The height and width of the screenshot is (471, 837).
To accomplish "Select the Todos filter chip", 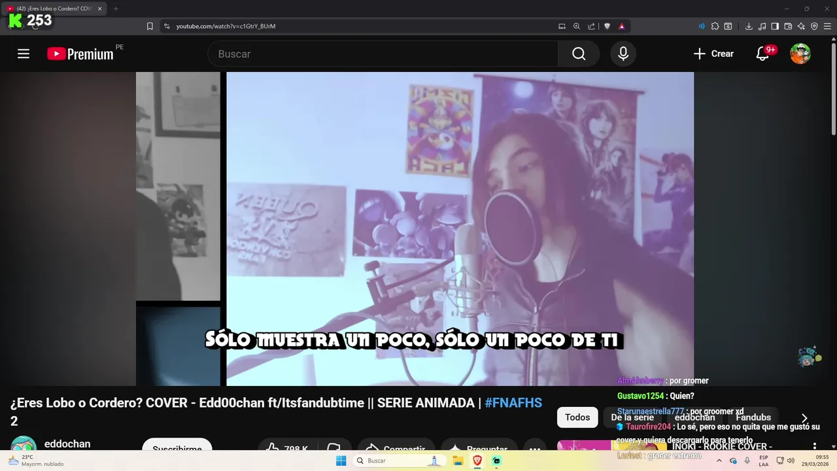I will [577, 417].
